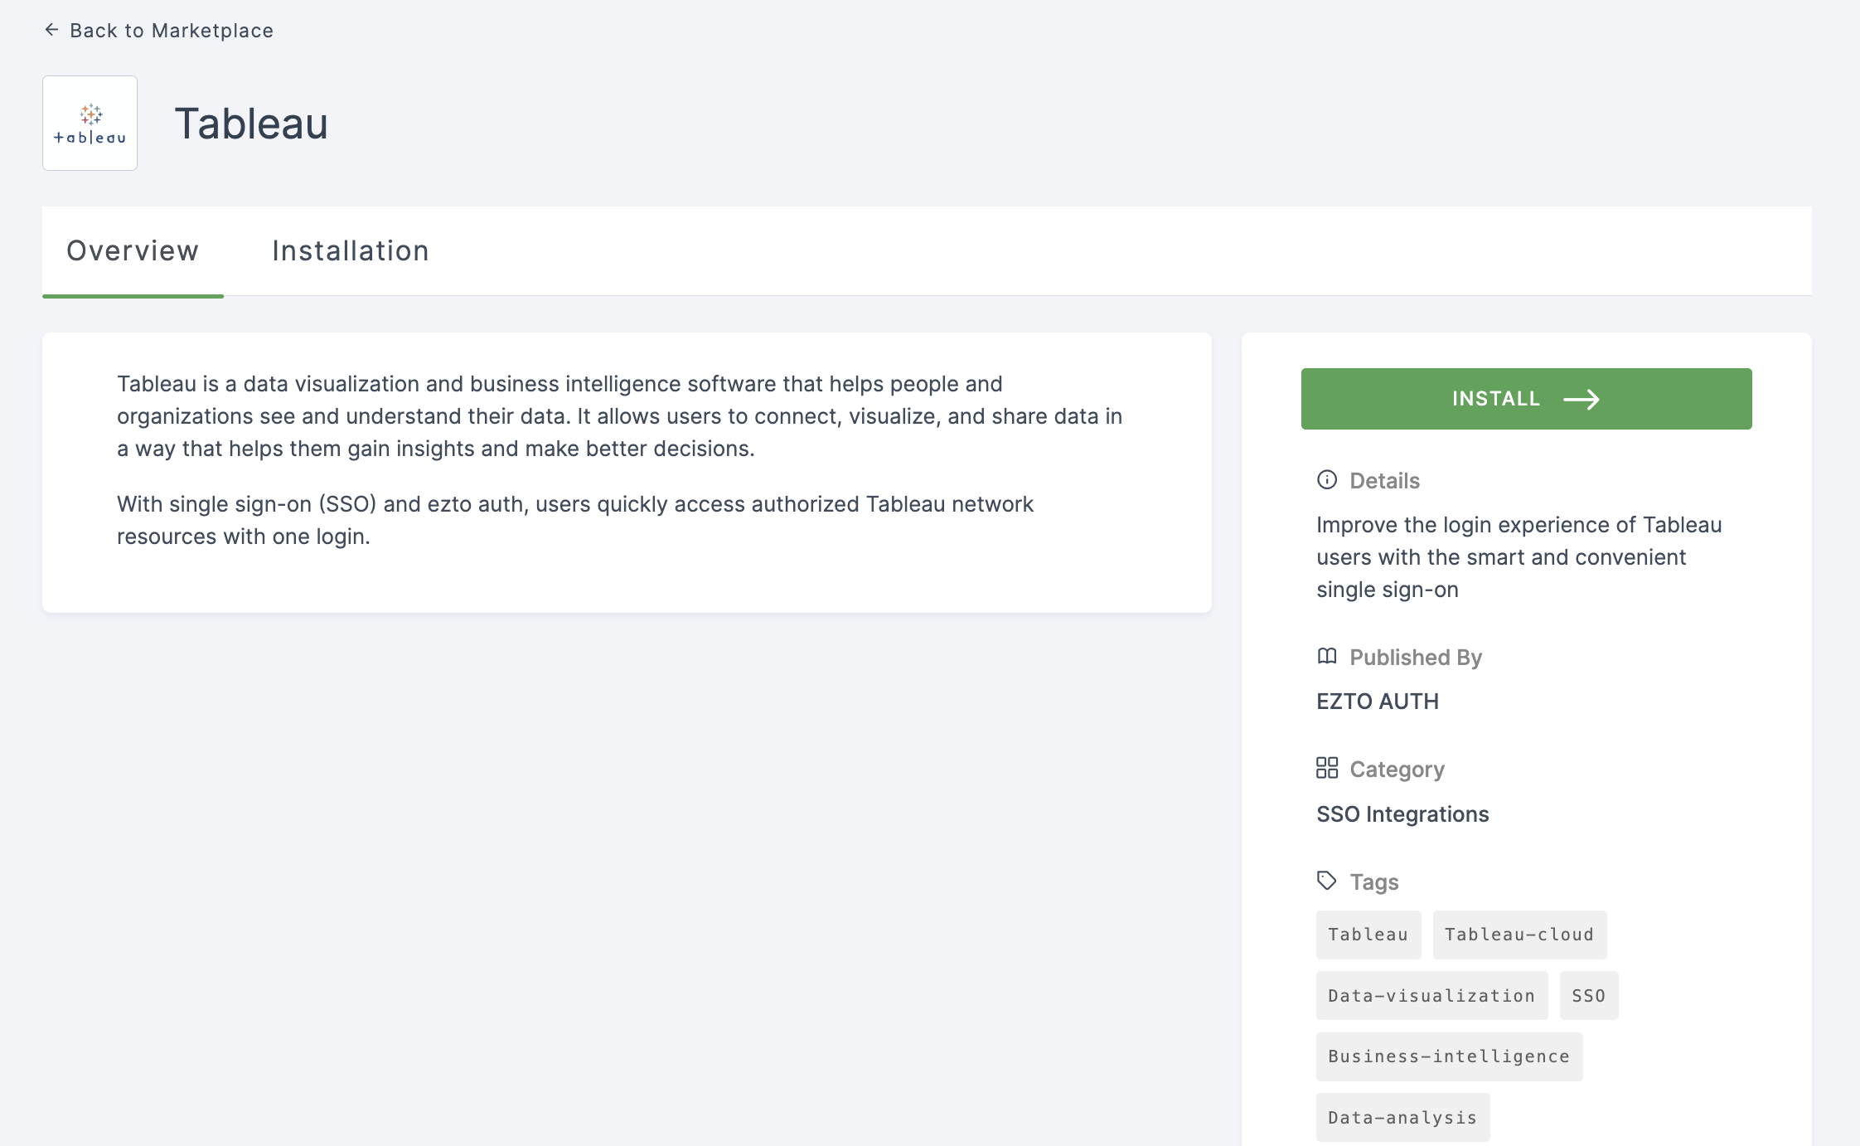Switch to the Installation tab
Image resolution: width=1860 pixels, height=1146 pixels.
pos(351,251)
